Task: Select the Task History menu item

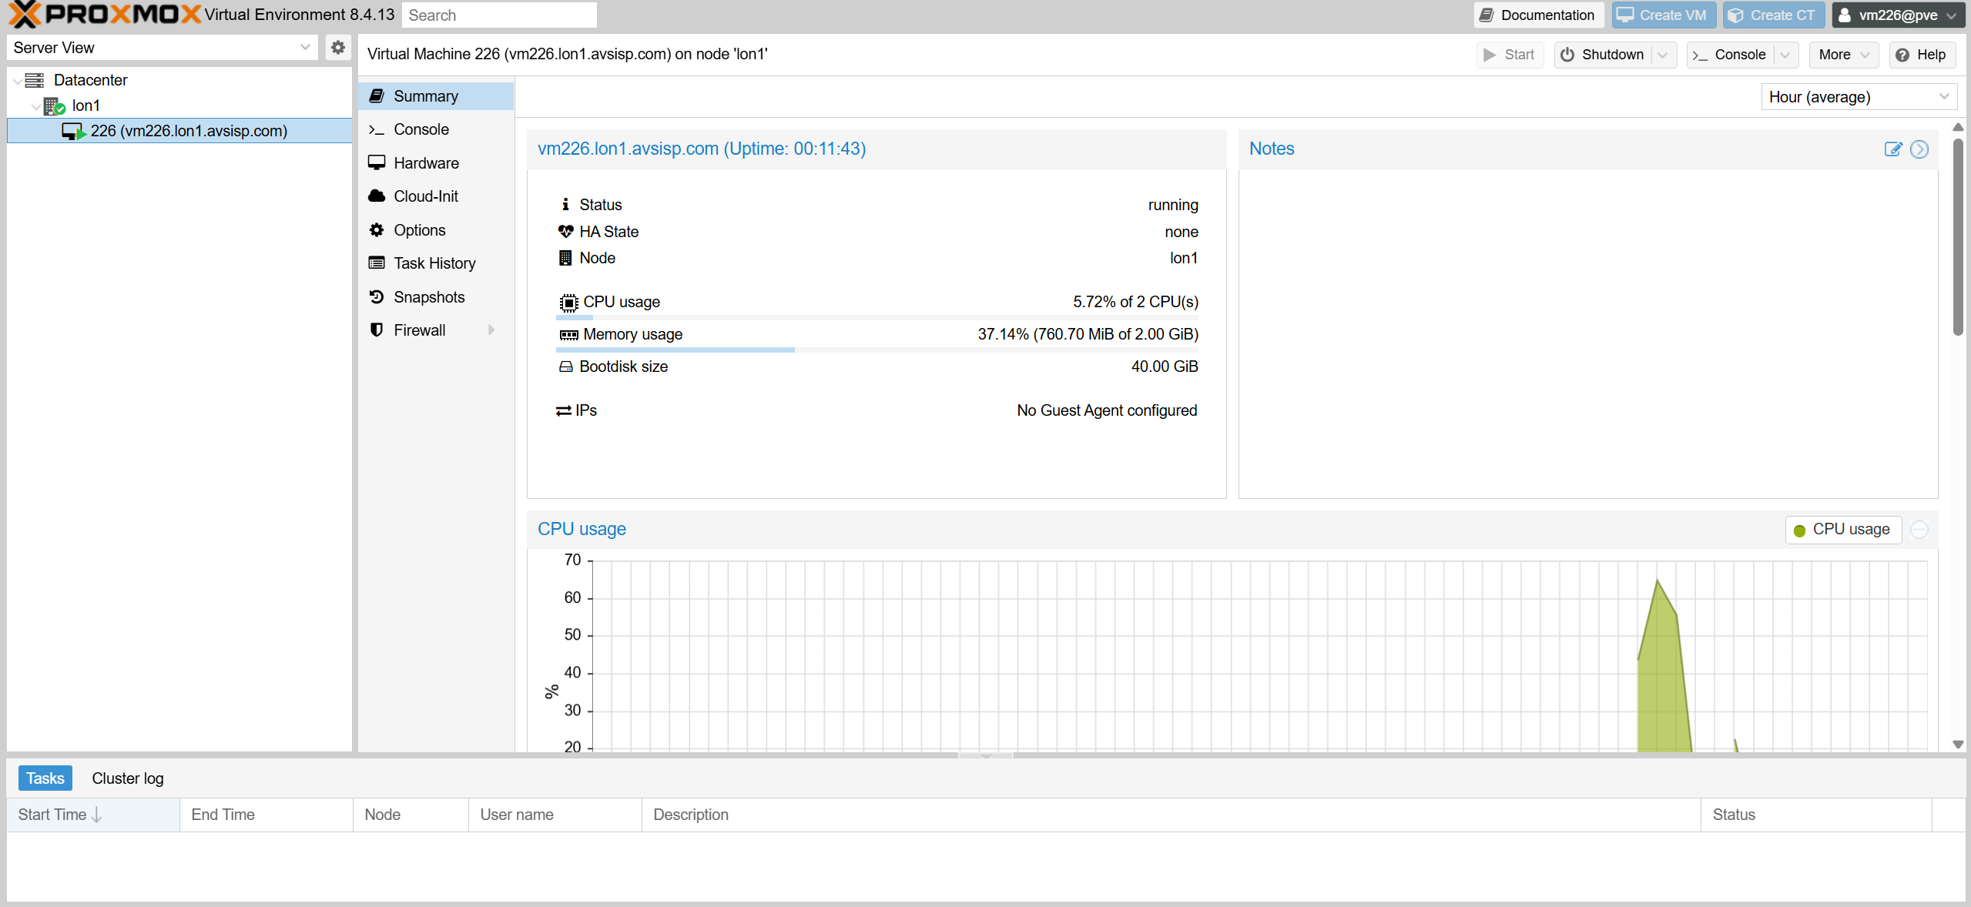Action: (x=436, y=263)
